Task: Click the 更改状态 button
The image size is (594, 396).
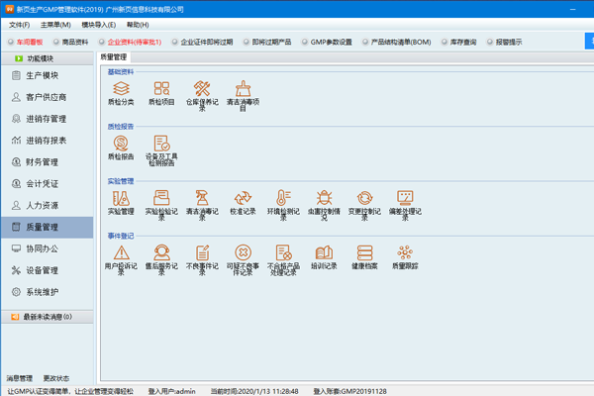Action: tap(56, 378)
